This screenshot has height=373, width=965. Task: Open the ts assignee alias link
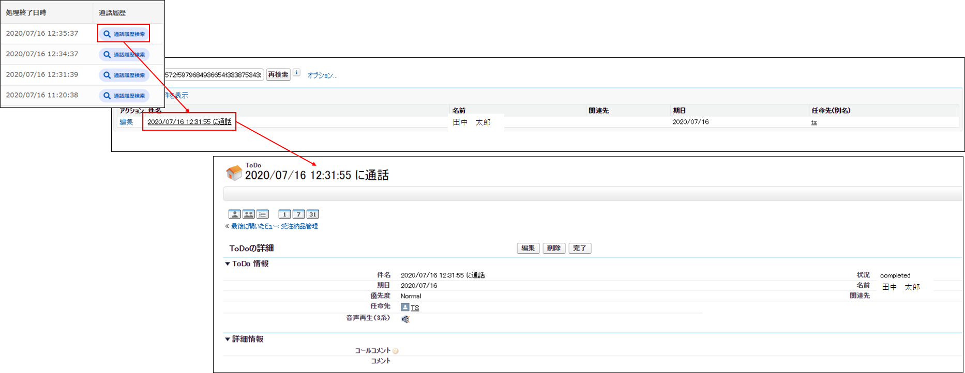(x=814, y=122)
